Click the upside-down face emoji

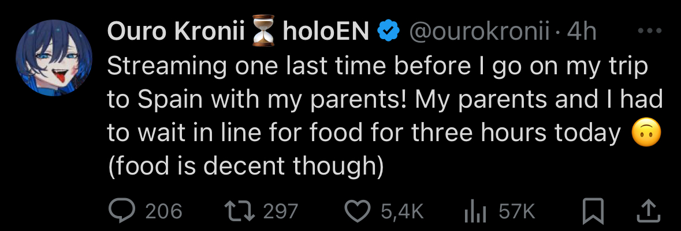646,134
